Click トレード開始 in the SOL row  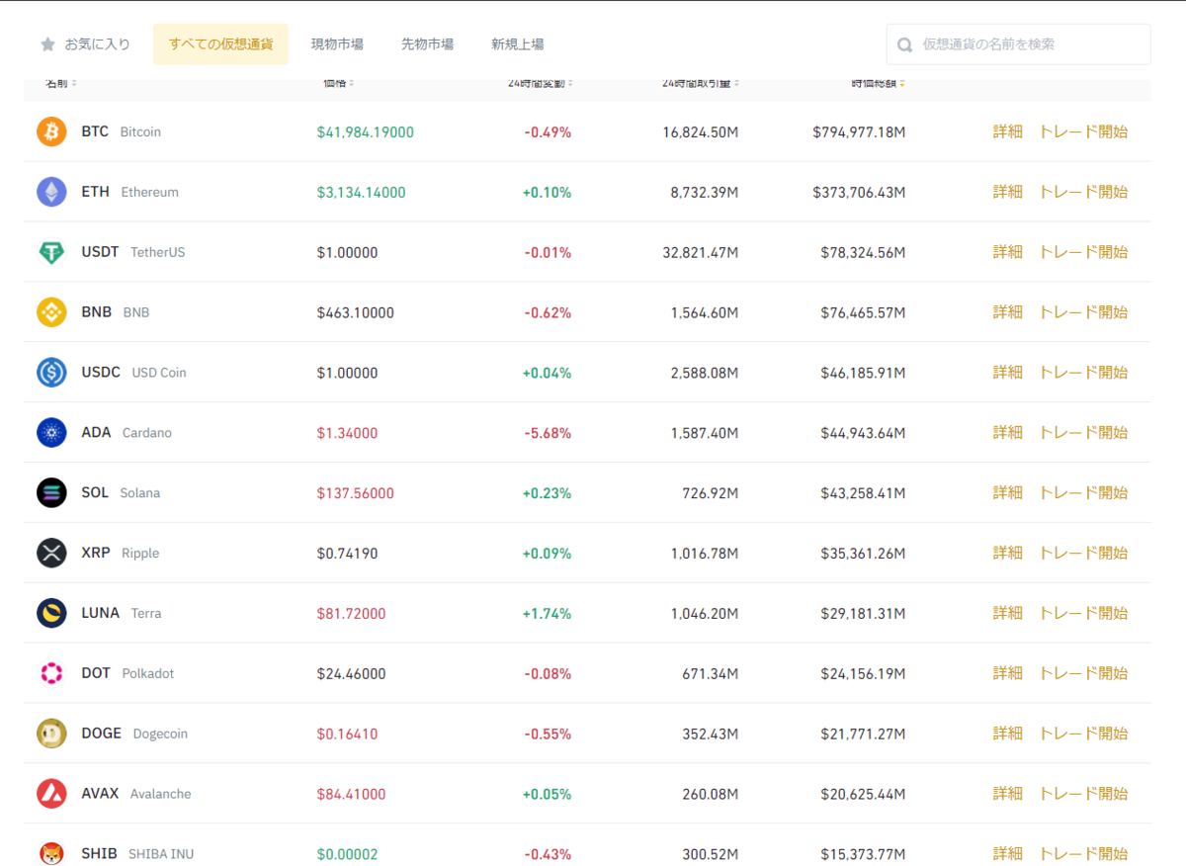pos(1083,492)
